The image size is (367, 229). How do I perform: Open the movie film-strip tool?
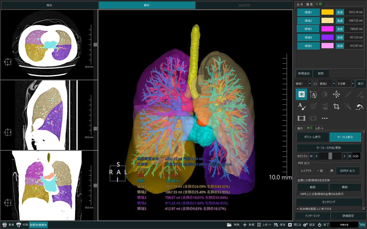(301, 118)
